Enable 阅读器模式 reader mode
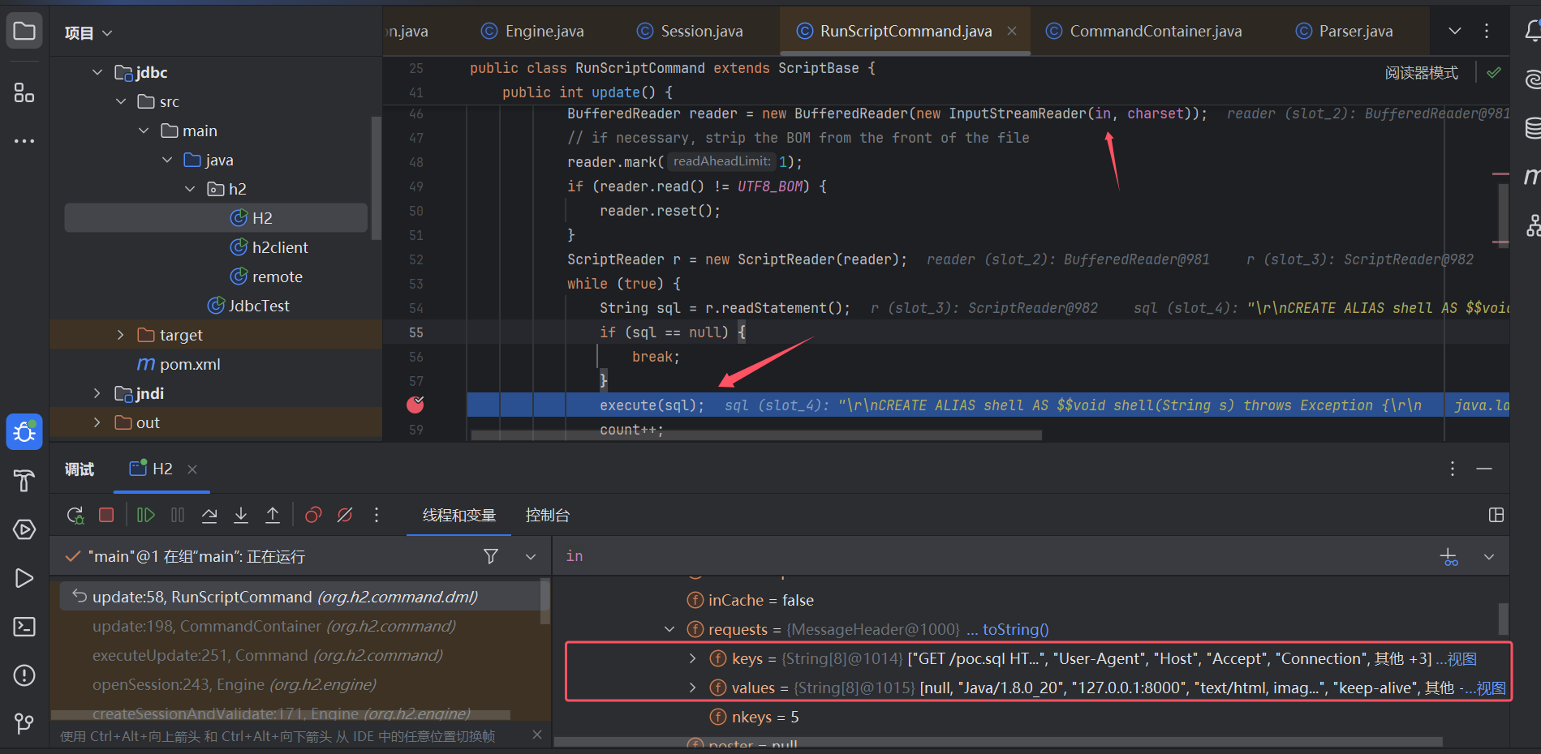 [x=1422, y=73]
